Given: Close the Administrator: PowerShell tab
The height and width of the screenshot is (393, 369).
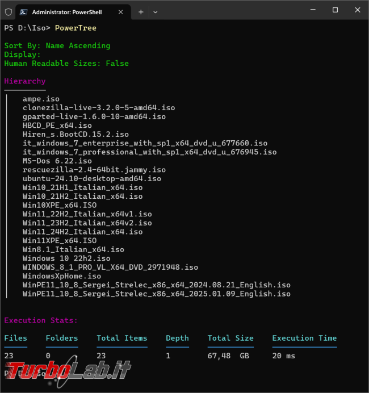Looking at the screenshot, I should coord(120,12).
